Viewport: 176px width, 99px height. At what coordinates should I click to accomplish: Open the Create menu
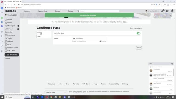pyautogui.click(x=57, y=11)
